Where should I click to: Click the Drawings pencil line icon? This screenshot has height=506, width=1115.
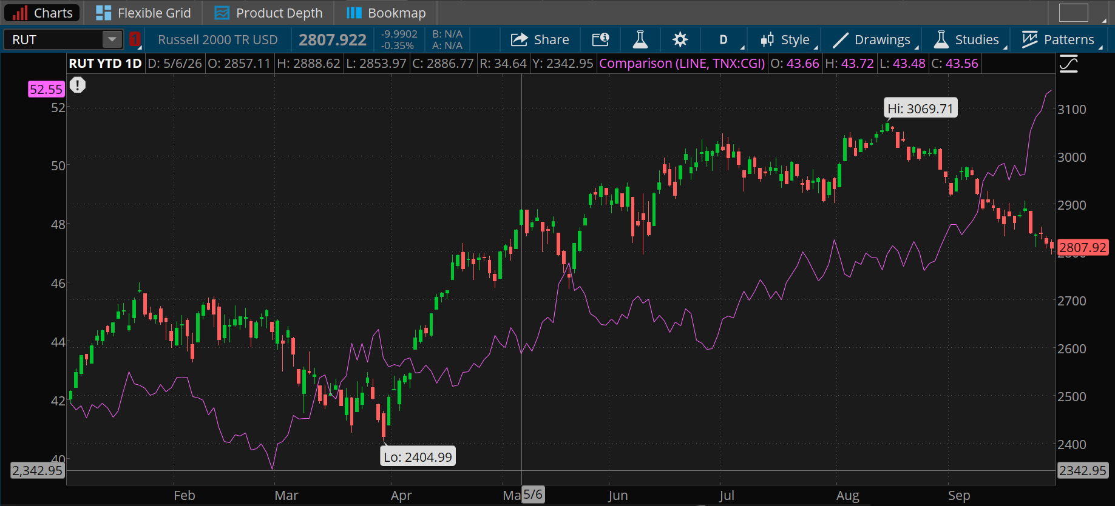(840, 40)
